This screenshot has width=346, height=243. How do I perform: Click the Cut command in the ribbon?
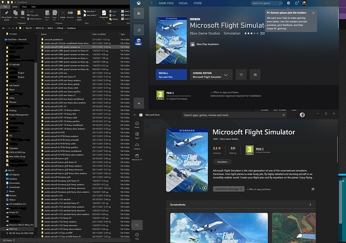tap(30, 12)
